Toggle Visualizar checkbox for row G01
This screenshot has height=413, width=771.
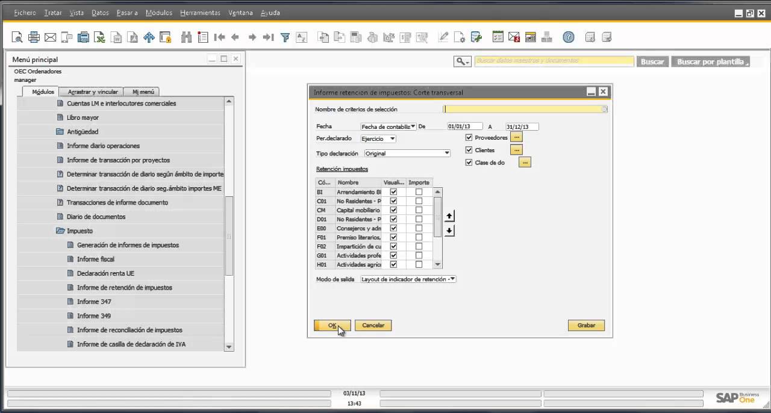(x=394, y=255)
